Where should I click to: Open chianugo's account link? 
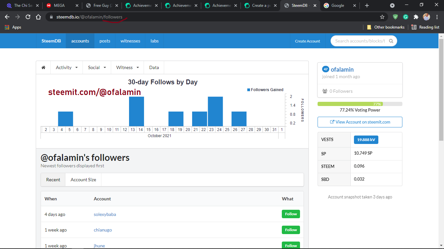coord(103,230)
